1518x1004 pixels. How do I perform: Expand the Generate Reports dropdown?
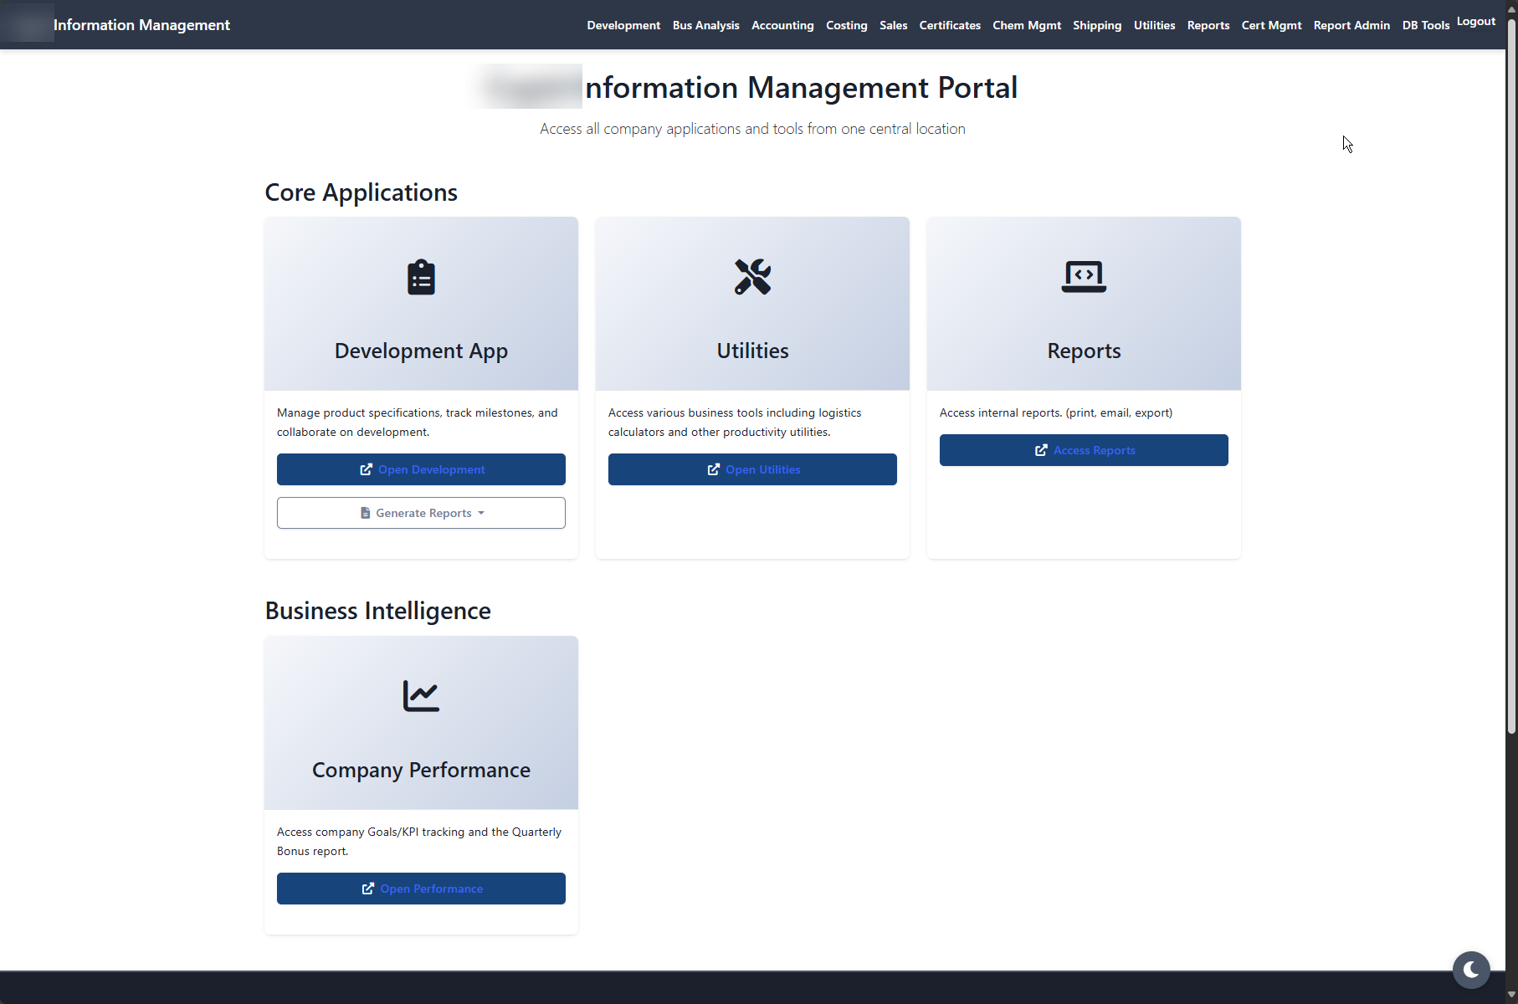tap(421, 513)
